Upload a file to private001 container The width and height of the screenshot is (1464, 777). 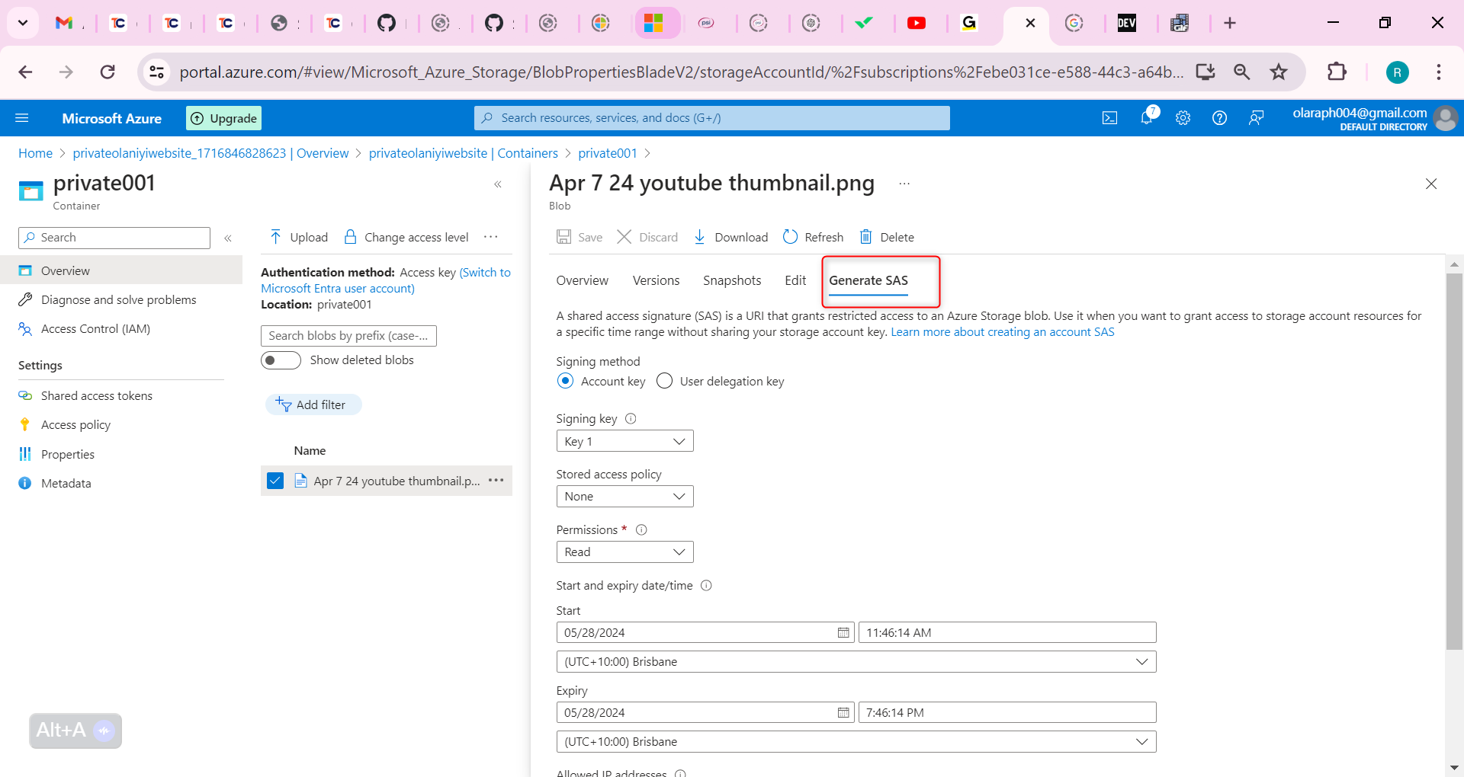[x=297, y=237]
